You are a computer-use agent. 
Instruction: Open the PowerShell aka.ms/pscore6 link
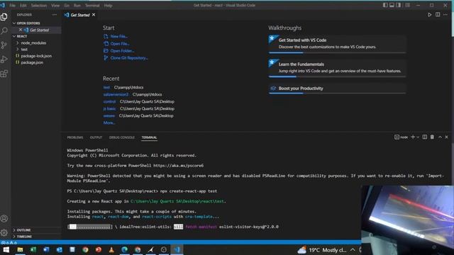pyautogui.click(x=178, y=166)
